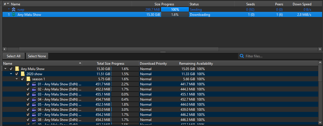The height and width of the screenshot is (126, 323).
Task: Collapse the Any Malu Show root folder tree
Action: coord(5,69)
